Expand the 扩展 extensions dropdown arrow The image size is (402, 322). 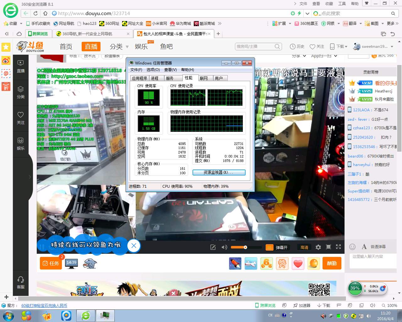click(290, 24)
